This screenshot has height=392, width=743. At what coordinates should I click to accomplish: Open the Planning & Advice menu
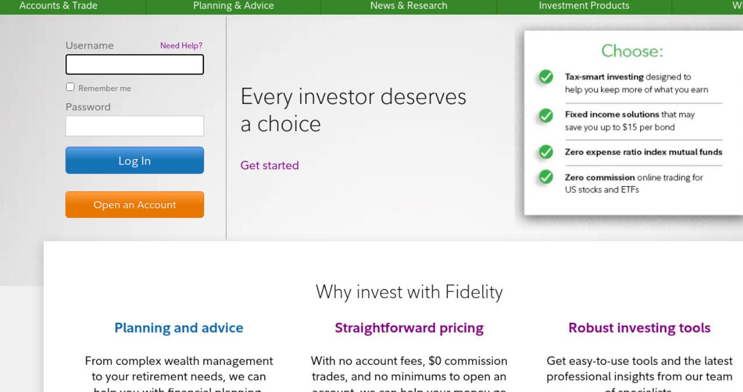coord(233,6)
